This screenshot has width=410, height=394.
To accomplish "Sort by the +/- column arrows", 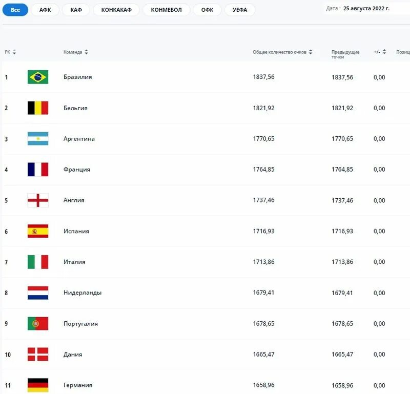I will coord(384,52).
